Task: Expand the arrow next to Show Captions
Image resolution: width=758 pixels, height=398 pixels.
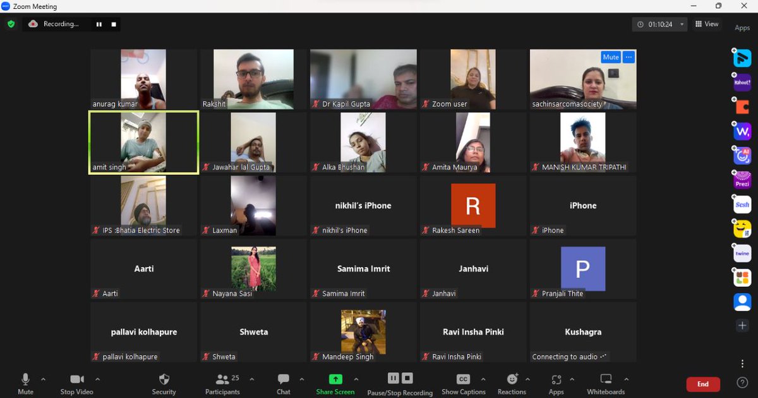Action: pos(483,379)
